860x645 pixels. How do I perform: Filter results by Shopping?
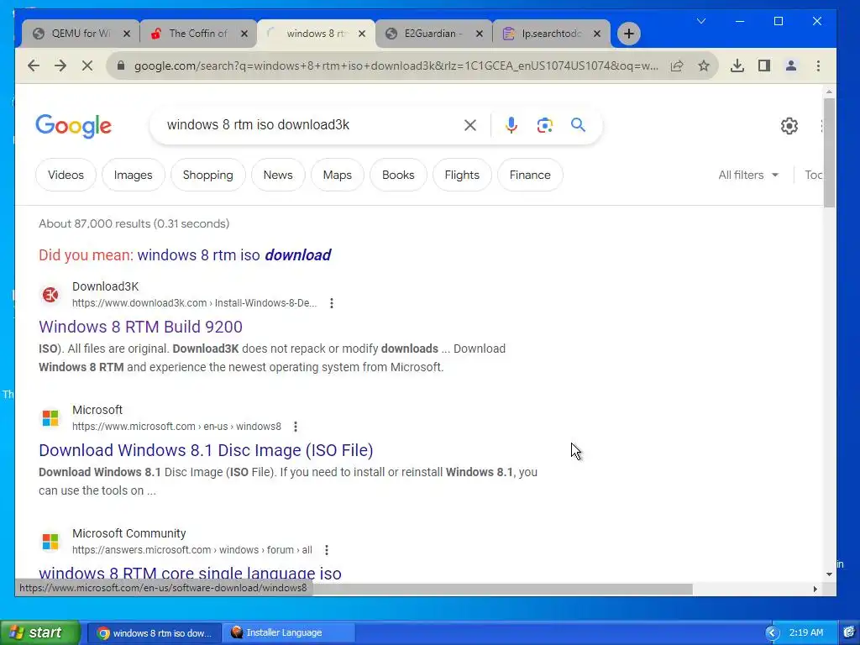click(x=208, y=175)
